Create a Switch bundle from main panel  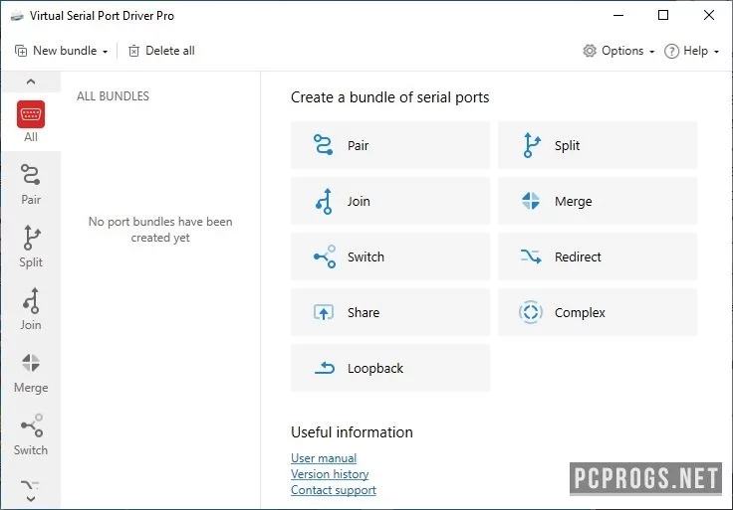390,256
